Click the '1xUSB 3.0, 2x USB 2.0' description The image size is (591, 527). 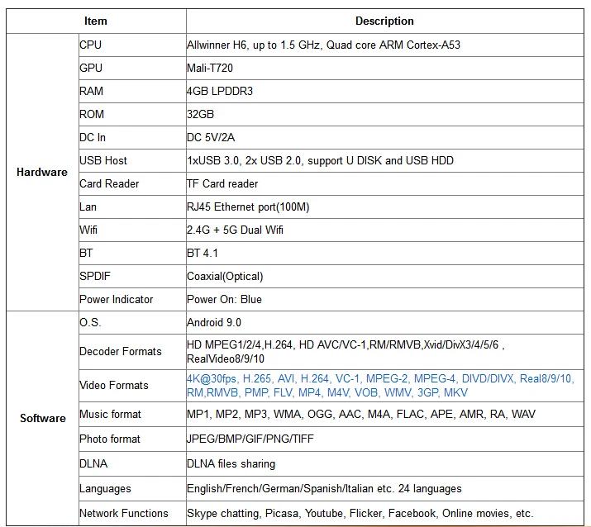pos(320,160)
